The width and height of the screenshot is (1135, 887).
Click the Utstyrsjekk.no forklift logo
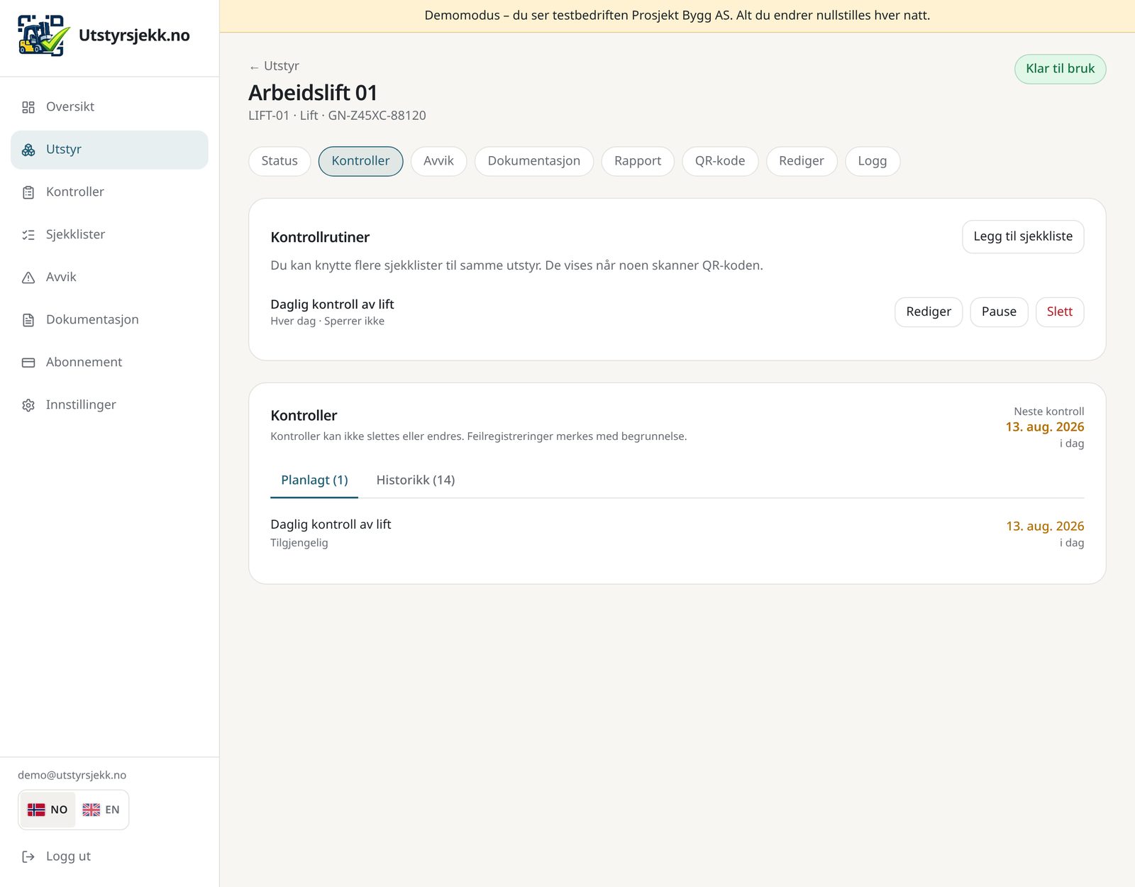pos(44,35)
